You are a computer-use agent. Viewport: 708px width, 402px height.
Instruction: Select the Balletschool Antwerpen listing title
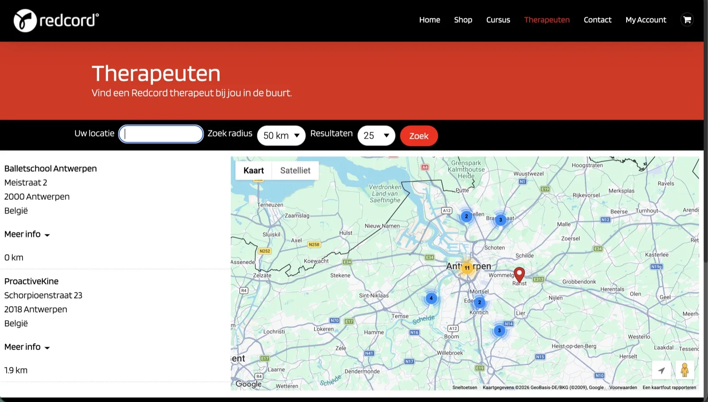[x=50, y=168]
